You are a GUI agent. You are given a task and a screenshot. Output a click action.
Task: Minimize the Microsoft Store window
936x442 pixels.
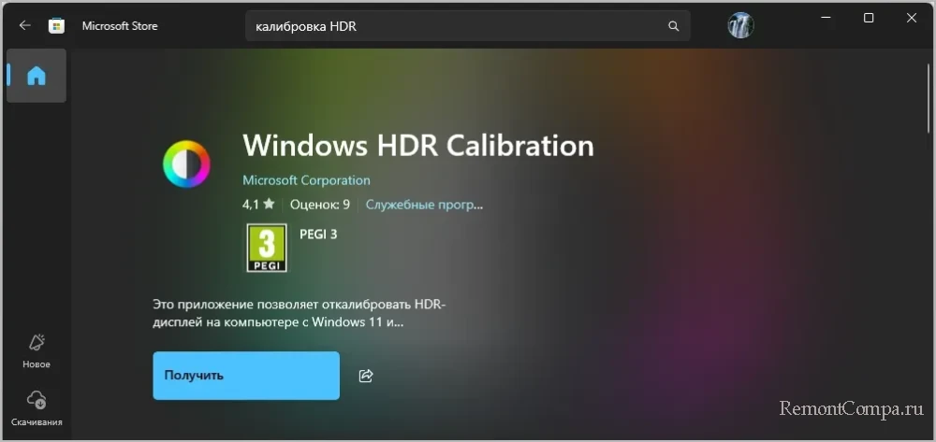coord(826,18)
